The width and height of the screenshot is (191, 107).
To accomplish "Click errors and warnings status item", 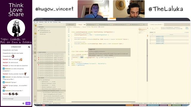I will click(57, 103).
